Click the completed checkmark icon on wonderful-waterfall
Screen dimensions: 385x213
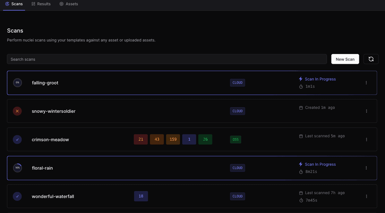tap(17, 196)
